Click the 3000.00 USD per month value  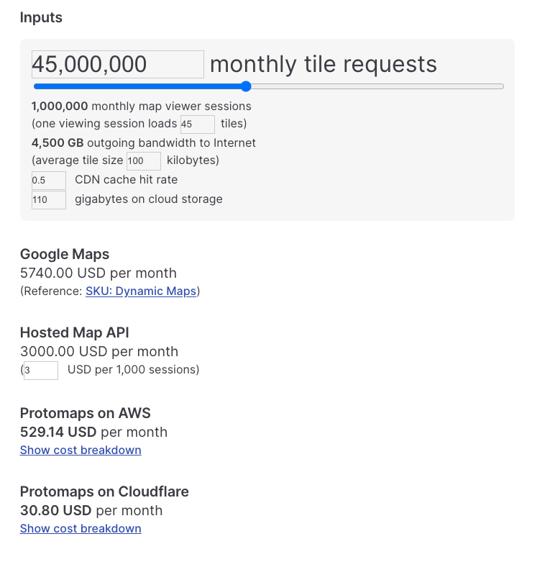pos(99,352)
